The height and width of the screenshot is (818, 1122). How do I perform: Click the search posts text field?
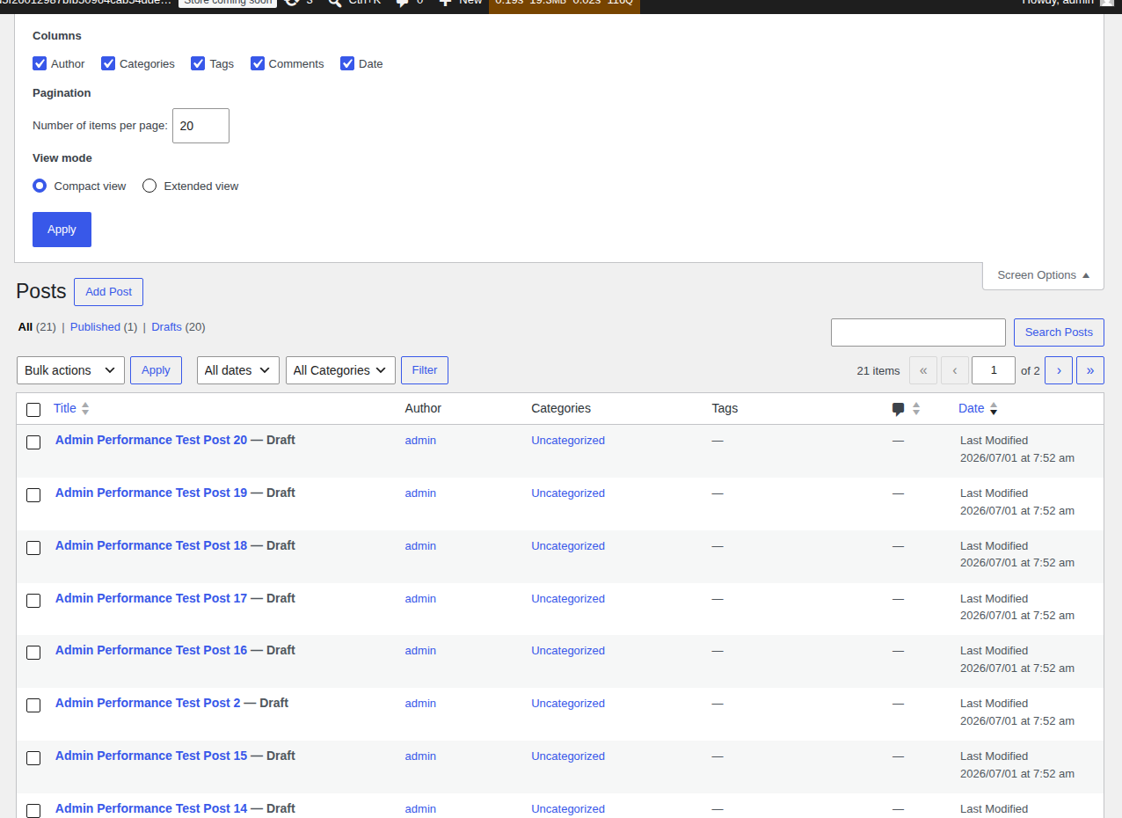pos(918,332)
